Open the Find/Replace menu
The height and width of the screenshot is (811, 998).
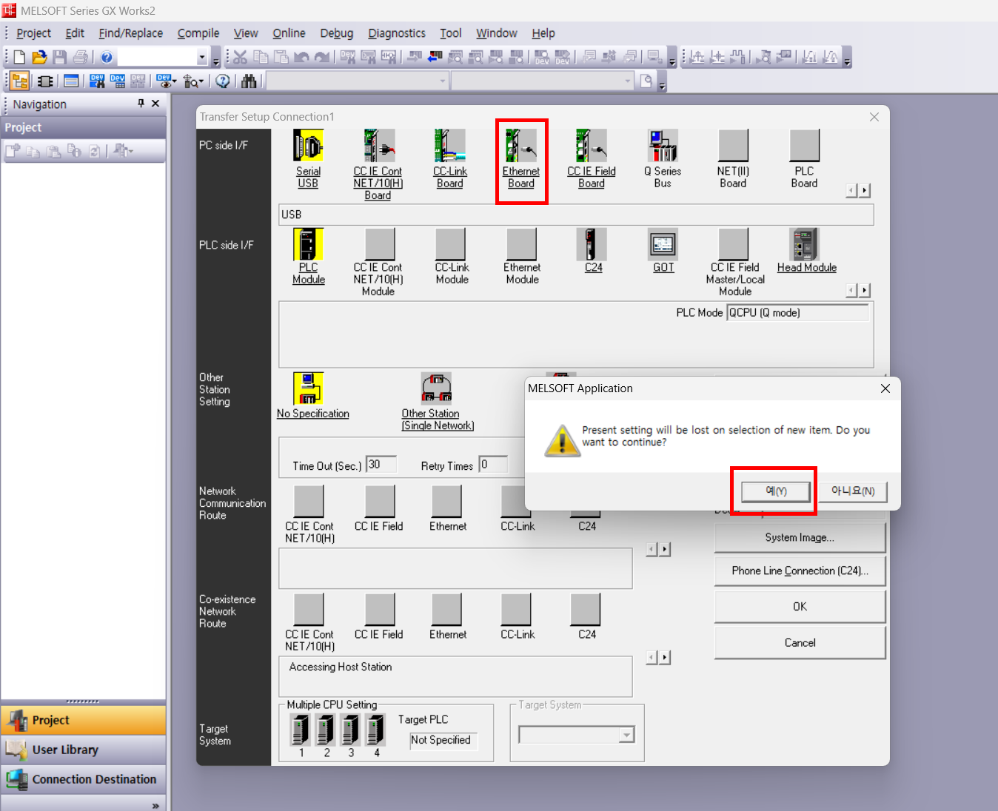[131, 33]
